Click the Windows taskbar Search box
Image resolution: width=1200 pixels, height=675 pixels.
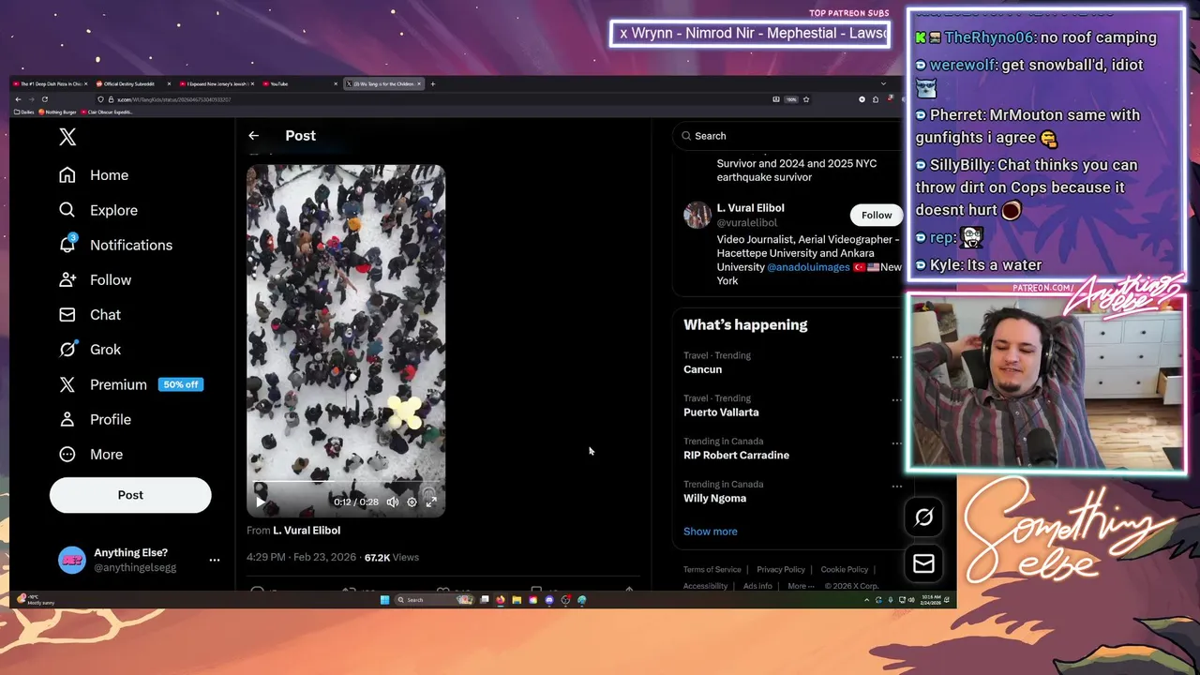tap(433, 600)
